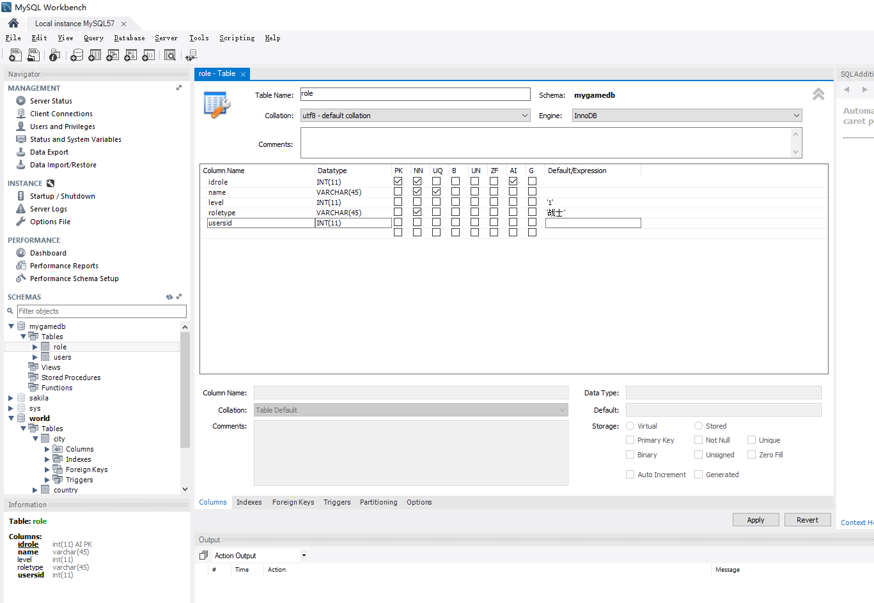Open Client Connections in Management
The image size is (874, 603).
pyautogui.click(x=61, y=114)
